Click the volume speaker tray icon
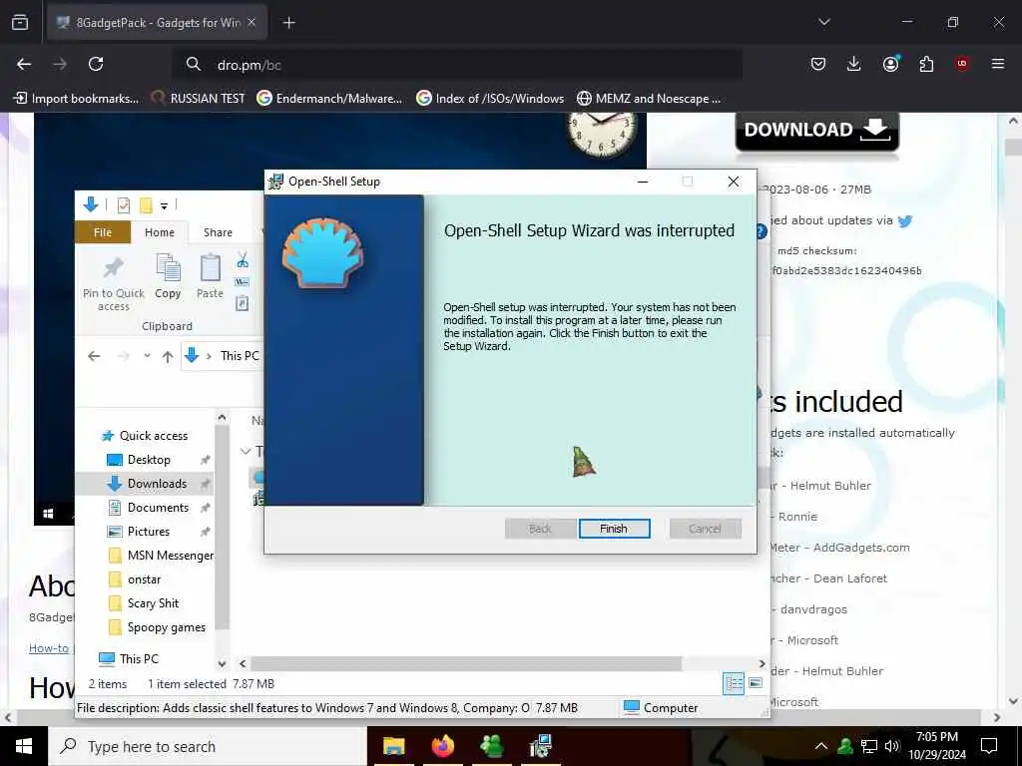 tap(891, 746)
